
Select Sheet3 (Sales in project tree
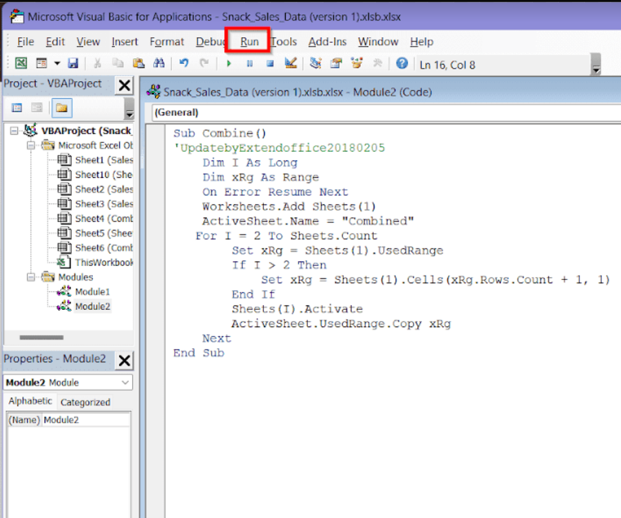[x=103, y=204]
